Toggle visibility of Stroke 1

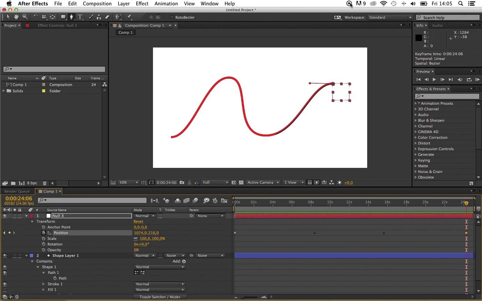click(x=5, y=284)
